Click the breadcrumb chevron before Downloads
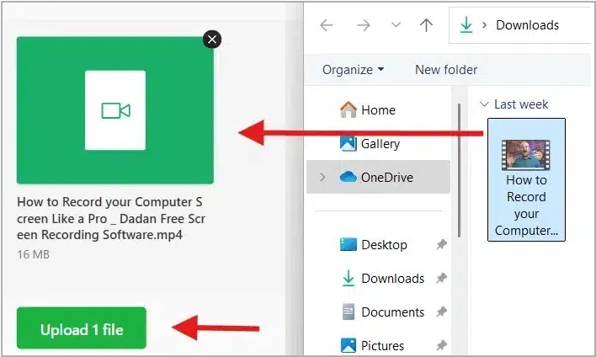Viewport: 596px width, 357px height. (x=484, y=25)
